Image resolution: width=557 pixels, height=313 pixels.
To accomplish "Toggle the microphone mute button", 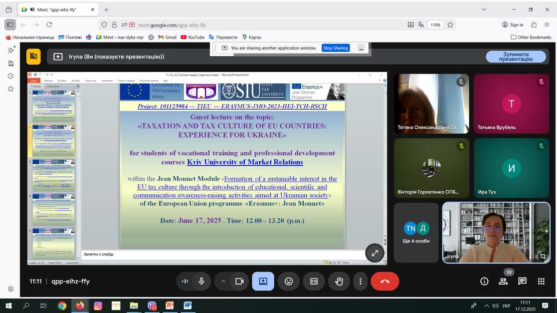I will tap(202, 281).
